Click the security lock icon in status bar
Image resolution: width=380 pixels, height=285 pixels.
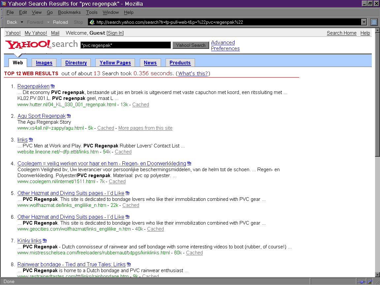click(x=370, y=282)
